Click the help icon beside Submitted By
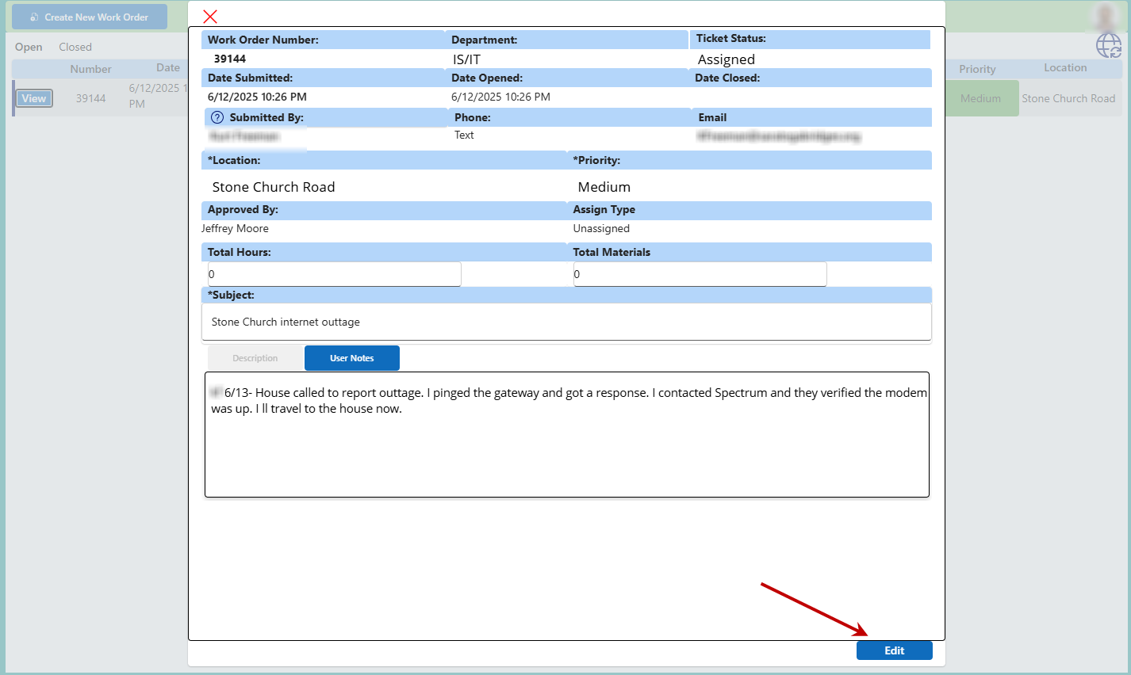The height and width of the screenshot is (675, 1131). point(217,117)
